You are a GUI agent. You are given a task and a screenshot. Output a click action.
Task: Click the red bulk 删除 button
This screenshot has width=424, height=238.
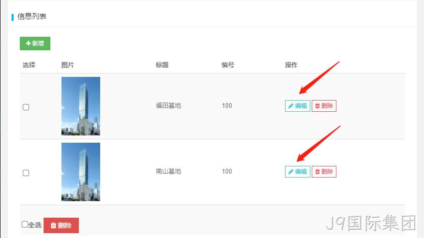point(61,225)
